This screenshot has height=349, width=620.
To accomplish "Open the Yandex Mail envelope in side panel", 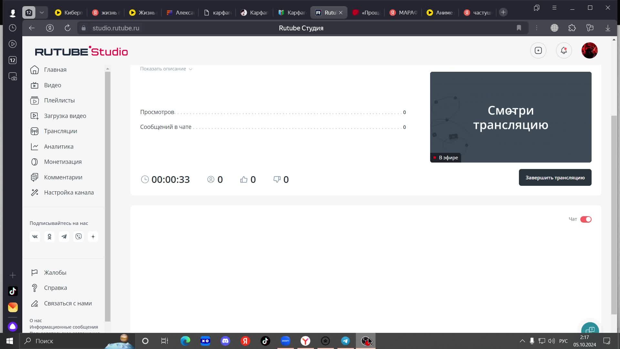I will pyautogui.click(x=13, y=307).
